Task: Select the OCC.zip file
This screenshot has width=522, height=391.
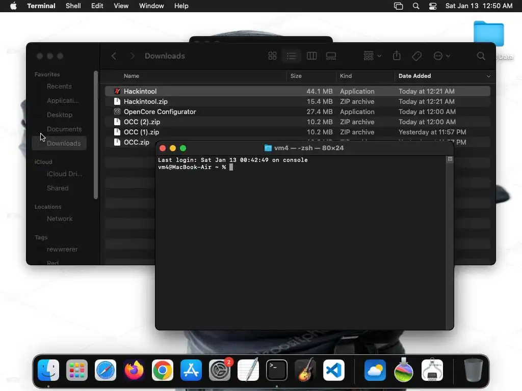Action: [137, 143]
